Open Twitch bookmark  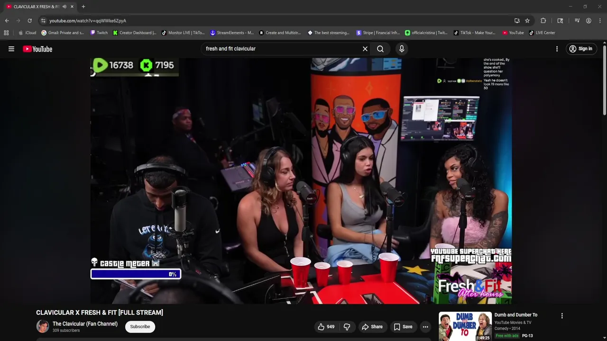point(99,33)
